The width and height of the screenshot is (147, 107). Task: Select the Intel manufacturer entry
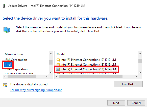click(8, 65)
